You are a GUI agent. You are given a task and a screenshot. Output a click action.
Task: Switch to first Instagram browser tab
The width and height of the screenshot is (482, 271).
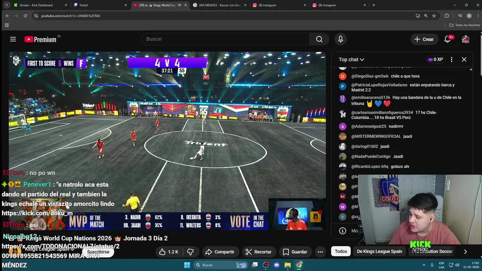click(280, 5)
